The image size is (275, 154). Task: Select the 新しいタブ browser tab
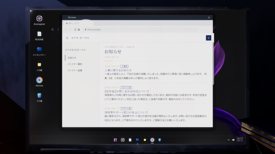pos(78,23)
